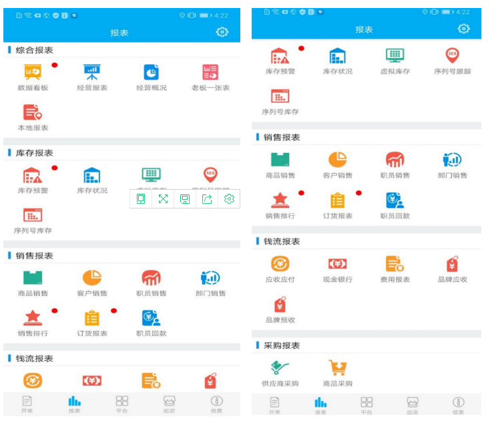
Task: Open 序列号库存 on the left screen
Action: [x=33, y=221]
